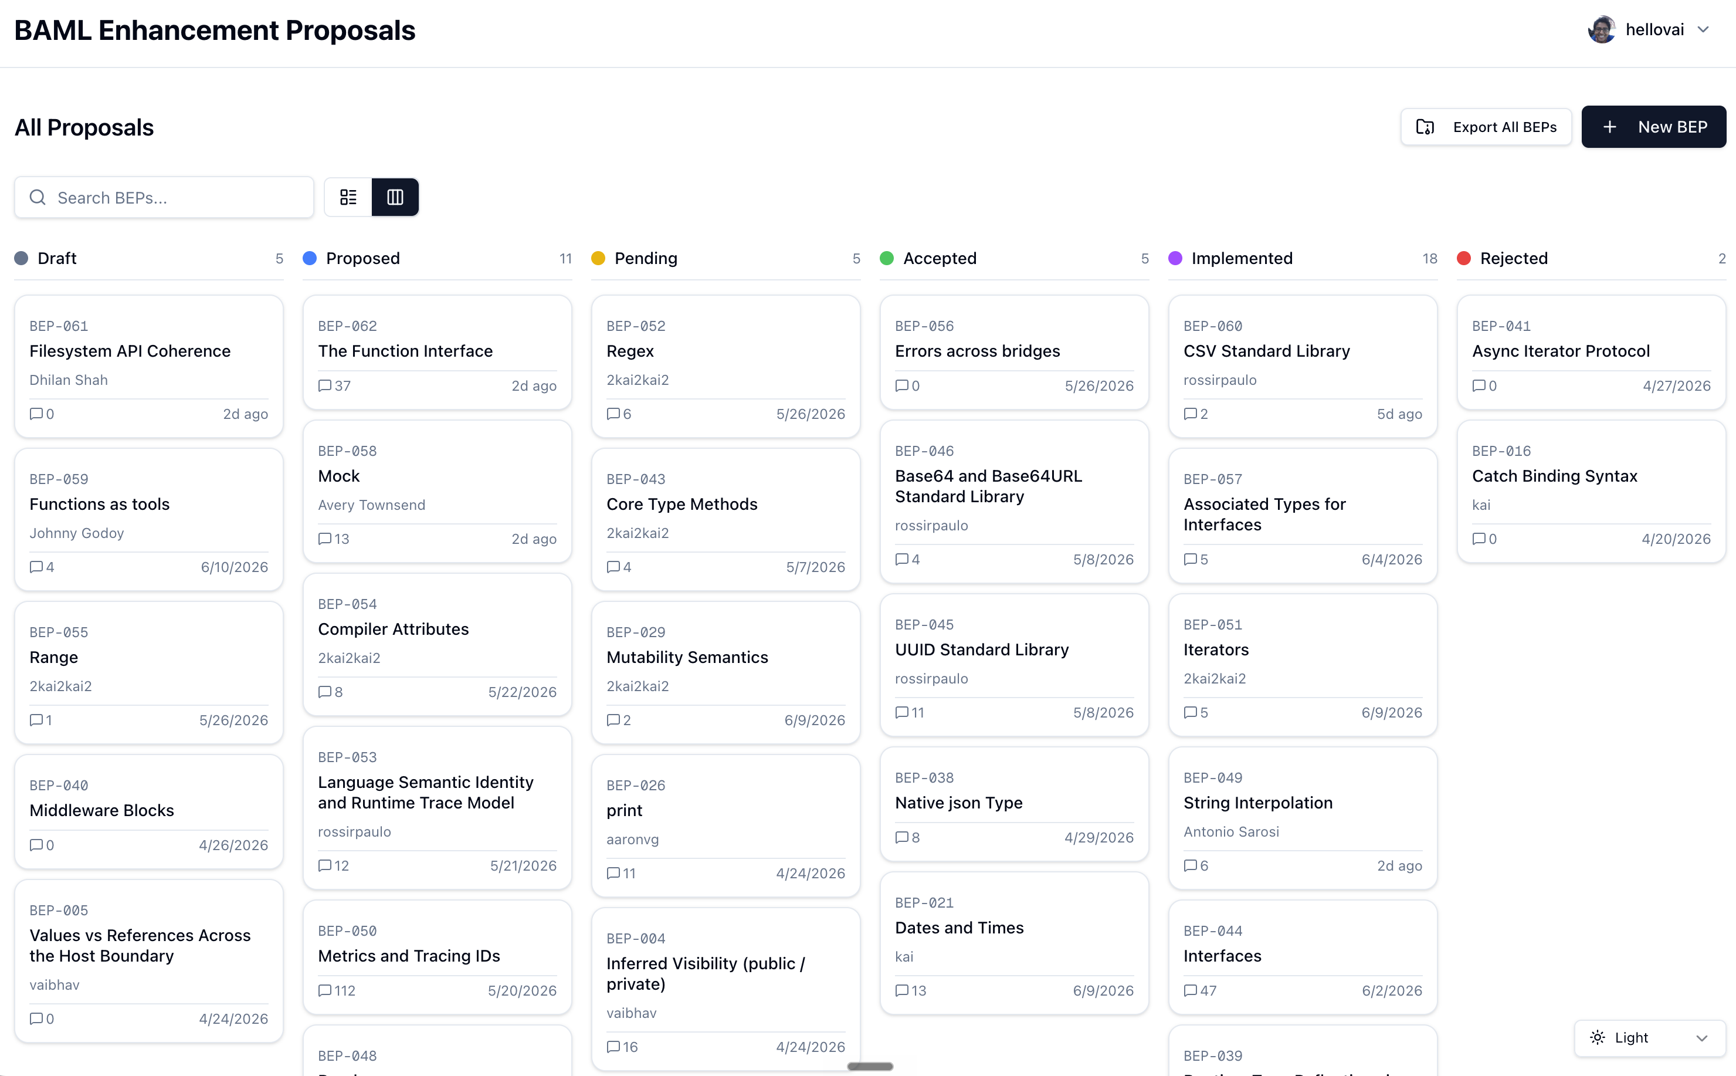Click comment icon on print card
Viewport: 1736px width, 1076px height.
click(x=613, y=873)
